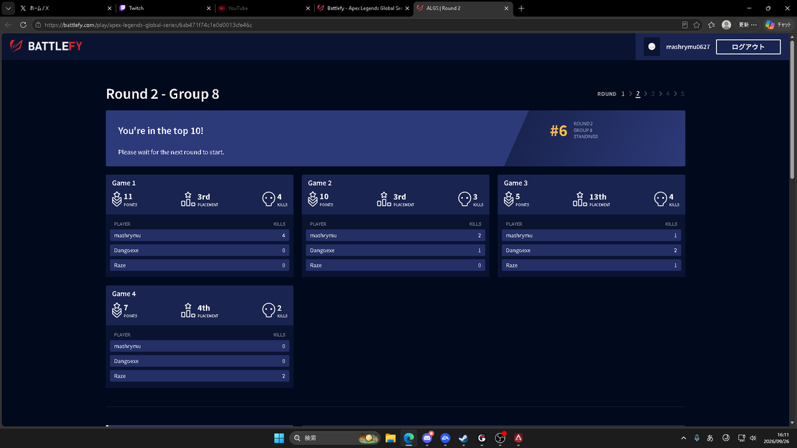Reload the page with the refresh icon

[x=23, y=25]
